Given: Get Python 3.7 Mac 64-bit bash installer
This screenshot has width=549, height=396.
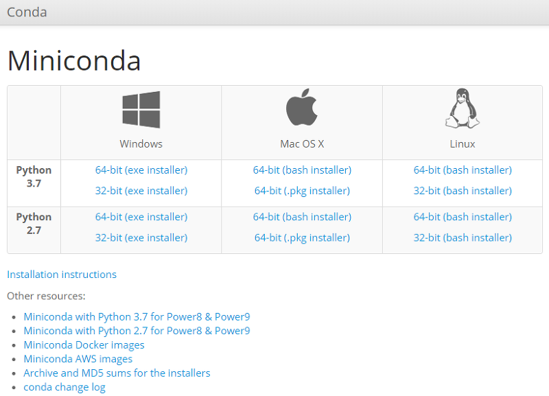Looking at the screenshot, I should pyautogui.click(x=302, y=170).
